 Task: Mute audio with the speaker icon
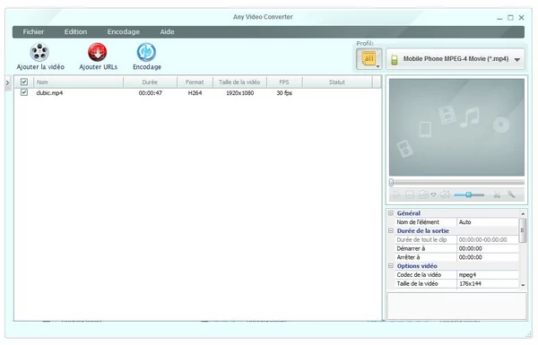coord(445,194)
